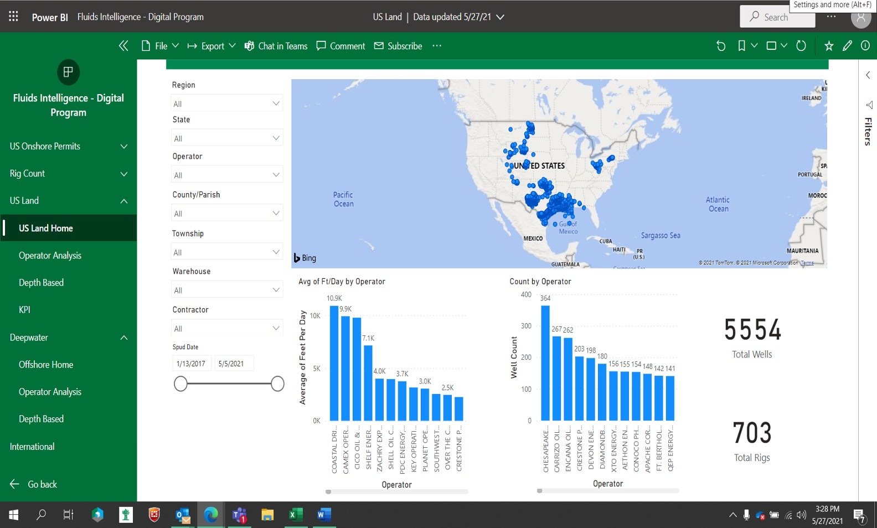Favorite this report with the star
Screen dimensions: 877x528
click(829, 46)
